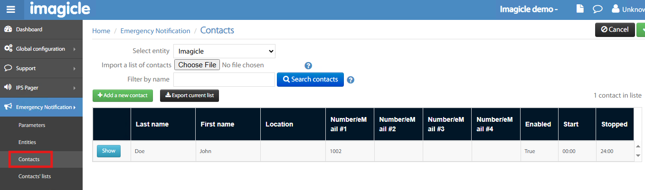645x190 pixels.
Task: Export current list of contacts
Action: coord(189,95)
